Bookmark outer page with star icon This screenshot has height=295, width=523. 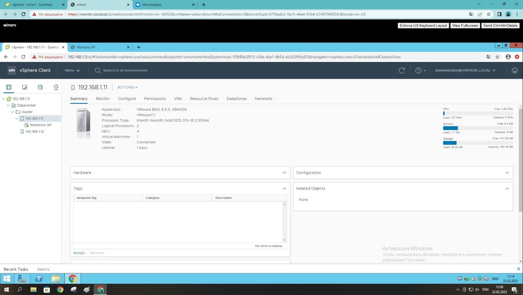pyautogui.click(x=489, y=14)
